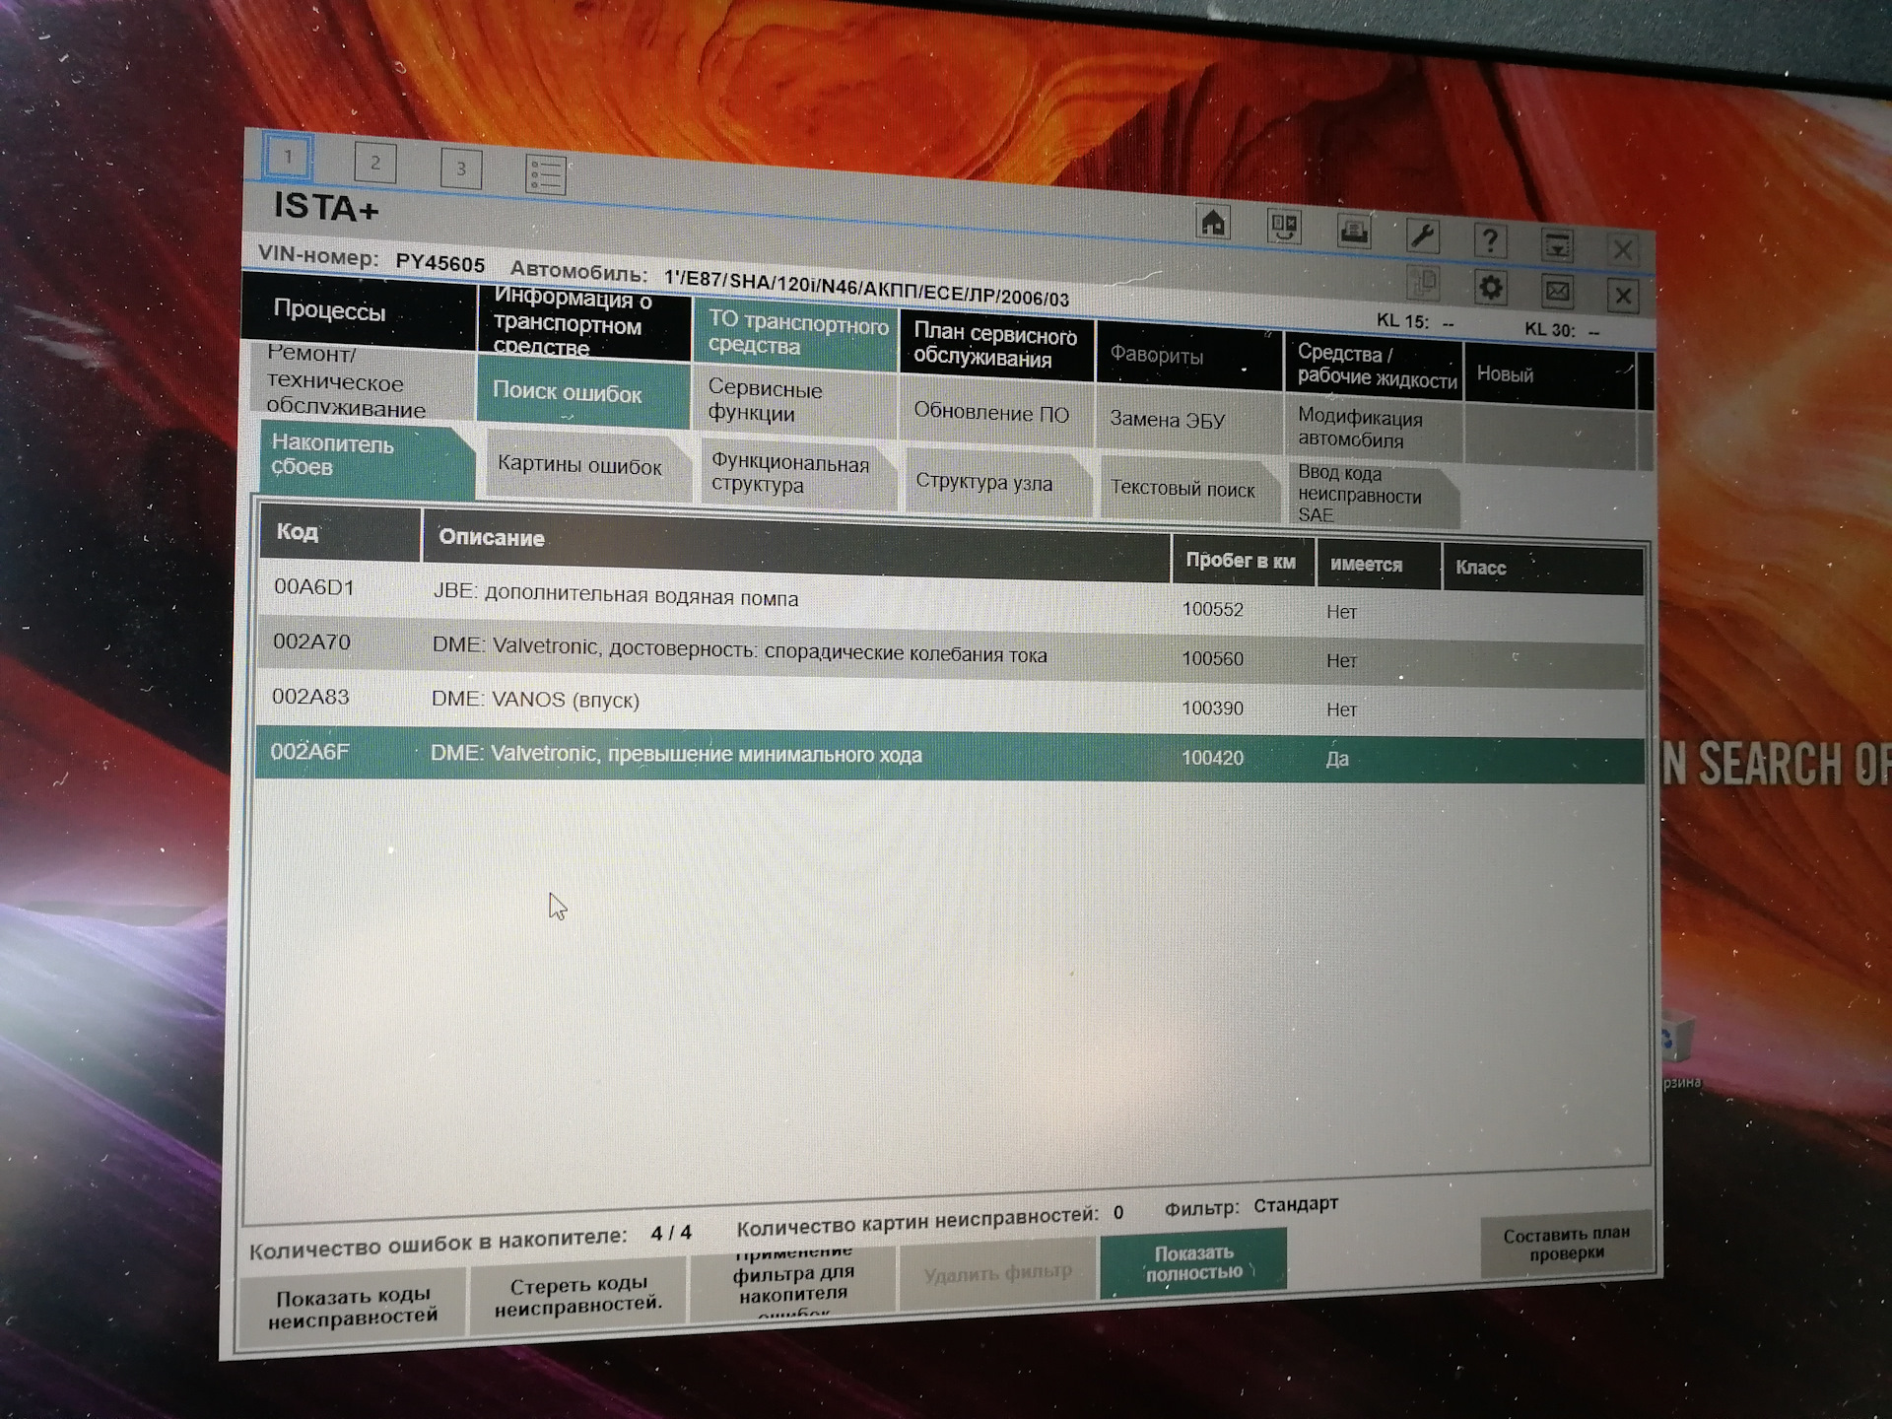Click the question mark help icon
The width and height of the screenshot is (1892, 1419).
point(1490,240)
